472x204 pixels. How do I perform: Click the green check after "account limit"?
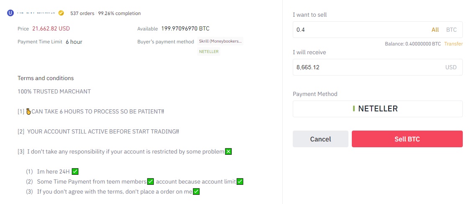(240, 181)
